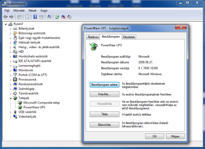
Task: Click the Illesztőprogram adatai button
Action: pos(104,85)
